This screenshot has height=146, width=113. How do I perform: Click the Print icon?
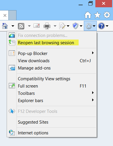[x=47, y=26]
